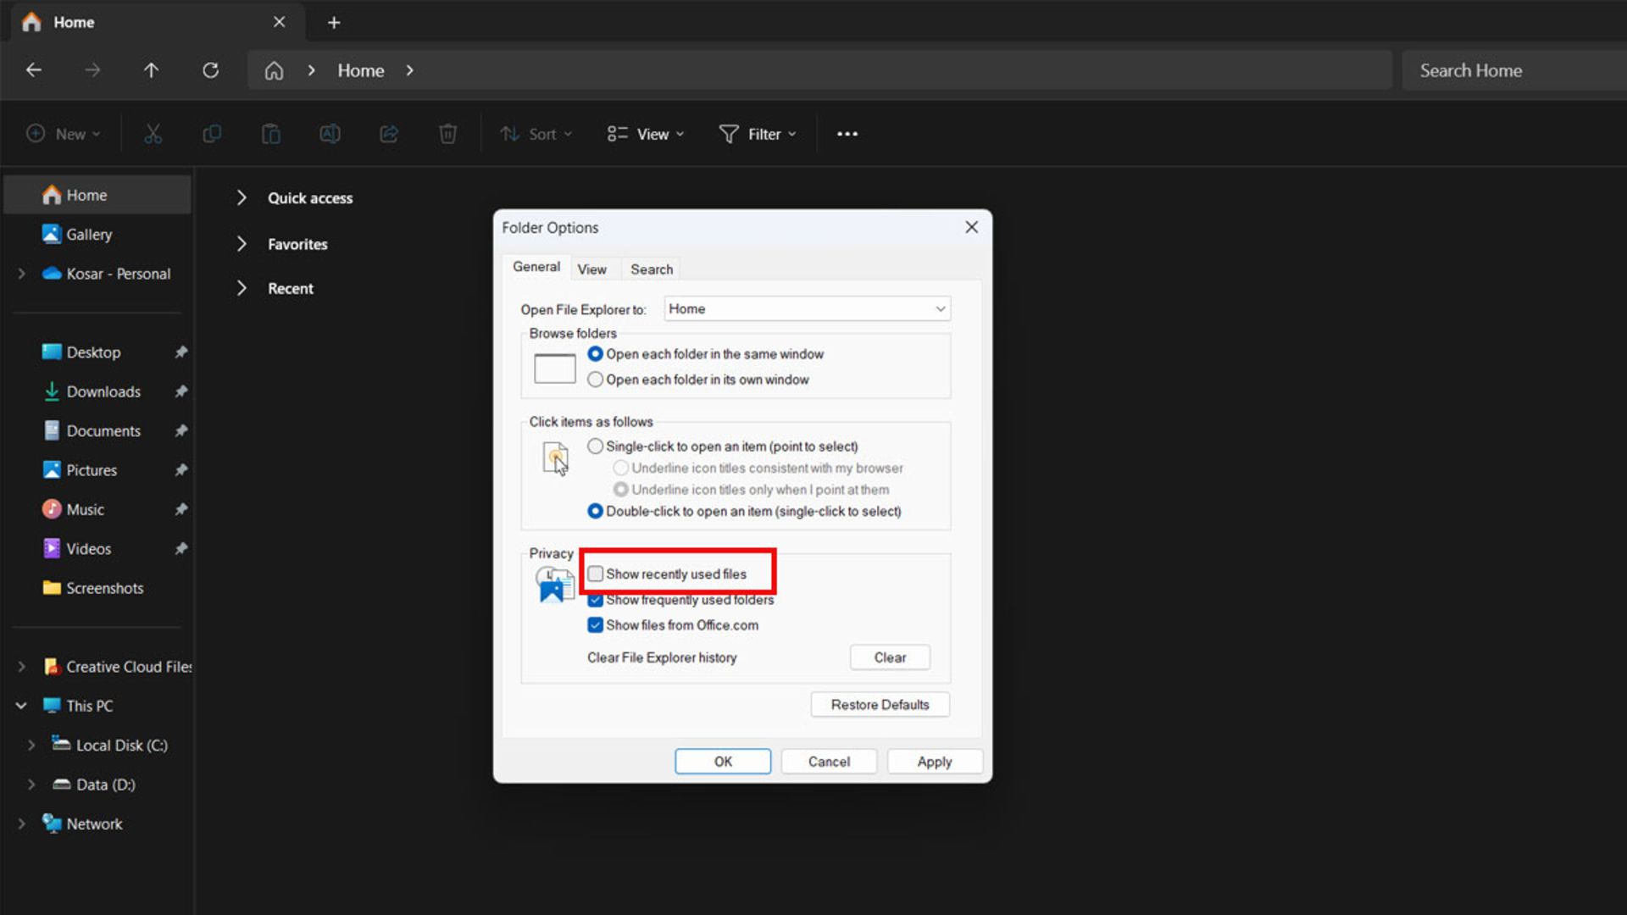Image resolution: width=1627 pixels, height=915 pixels.
Task: Enable Show recently used files checkbox
Action: point(596,574)
